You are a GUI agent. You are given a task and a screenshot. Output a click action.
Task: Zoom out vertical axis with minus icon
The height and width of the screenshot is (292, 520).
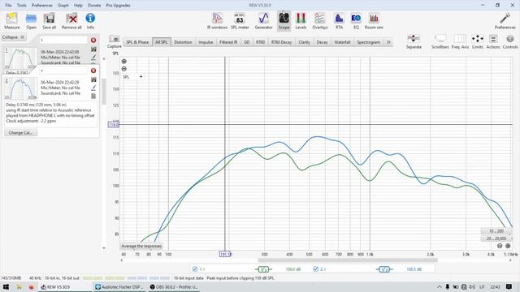(x=124, y=69)
